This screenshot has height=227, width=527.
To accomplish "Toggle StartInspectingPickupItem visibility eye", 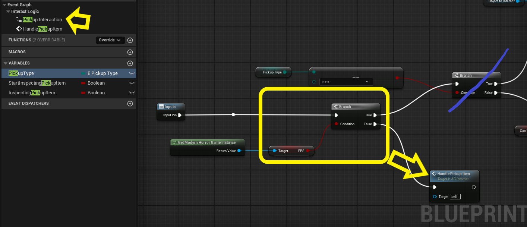I will tap(132, 83).
